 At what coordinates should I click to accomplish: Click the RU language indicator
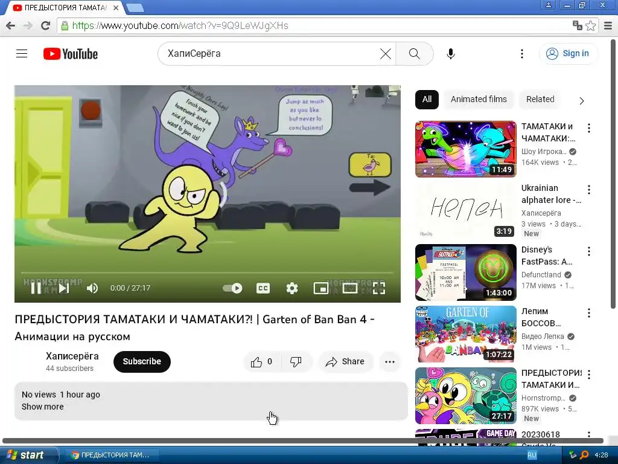532,455
